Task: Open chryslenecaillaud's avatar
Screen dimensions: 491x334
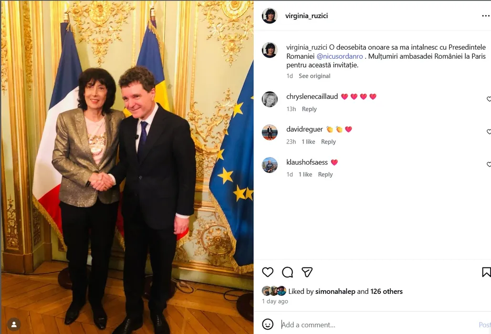Action: 270,99
